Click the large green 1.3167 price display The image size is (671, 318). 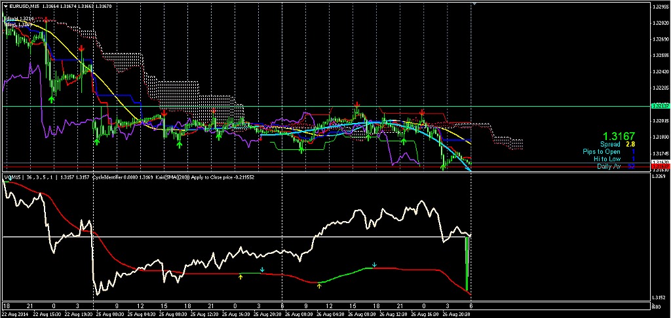pos(619,136)
